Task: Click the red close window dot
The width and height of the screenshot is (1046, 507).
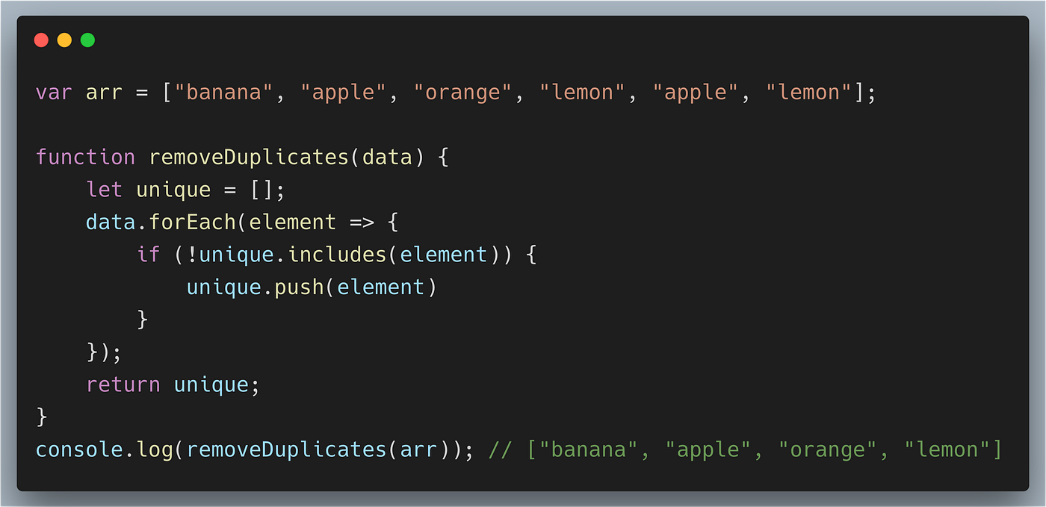Action: [41, 40]
